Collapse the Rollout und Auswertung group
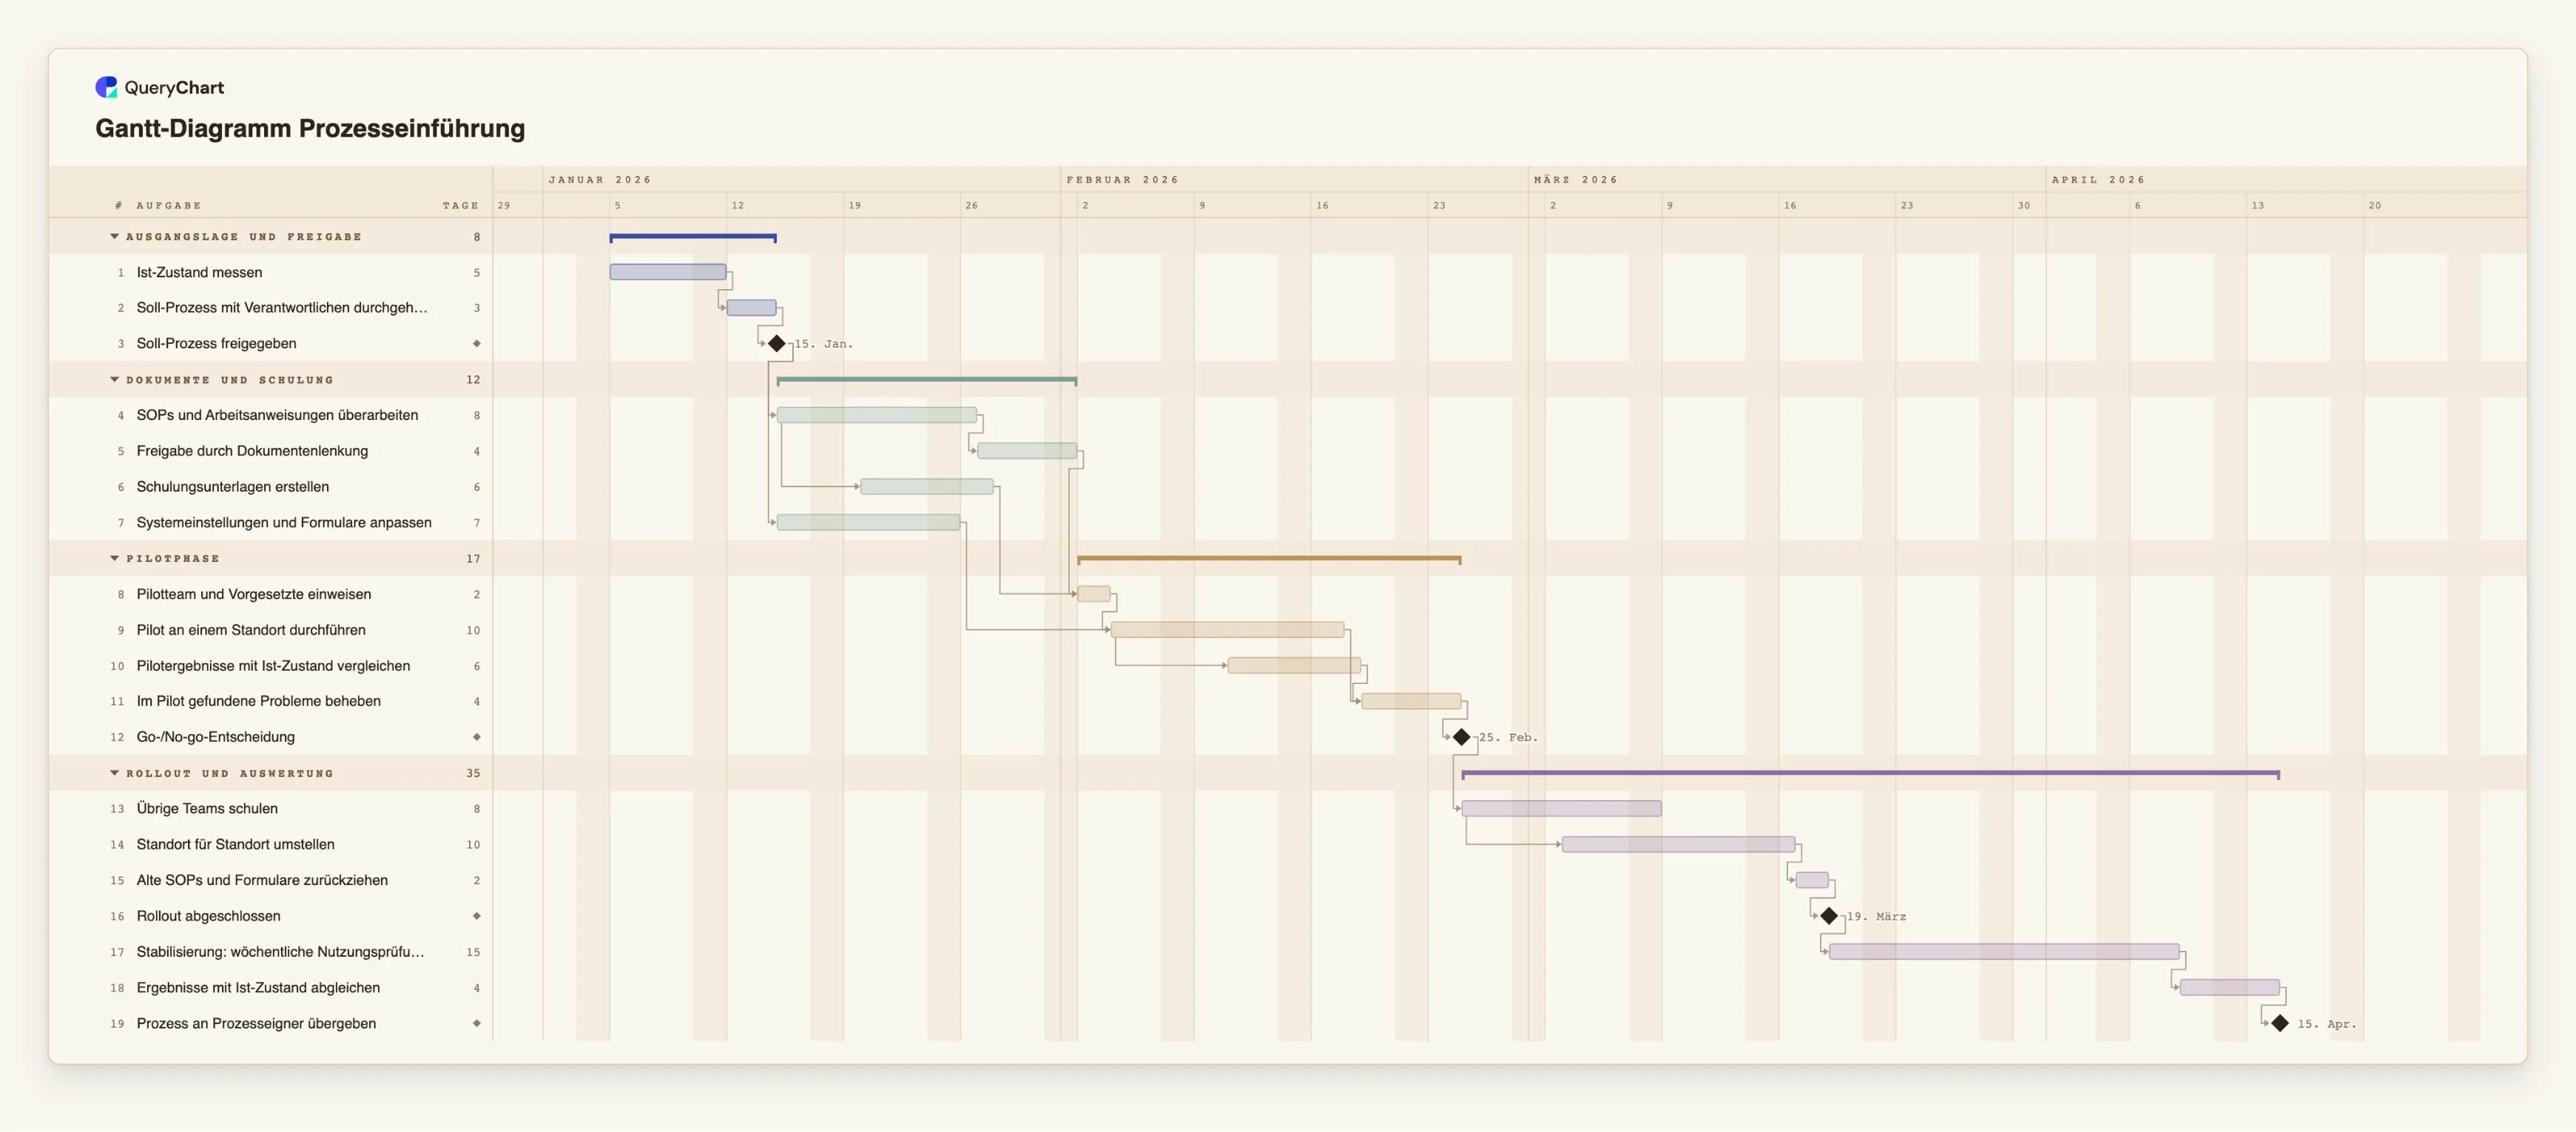Image resolution: width=2576 pixels, height=1132 pixels. 114,773
